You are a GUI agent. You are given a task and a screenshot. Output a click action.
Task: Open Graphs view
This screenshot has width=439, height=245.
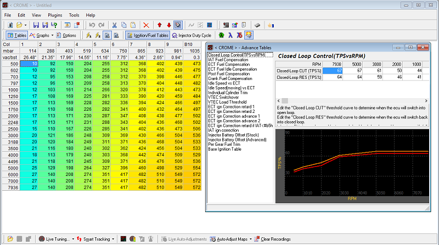[40, 35]
